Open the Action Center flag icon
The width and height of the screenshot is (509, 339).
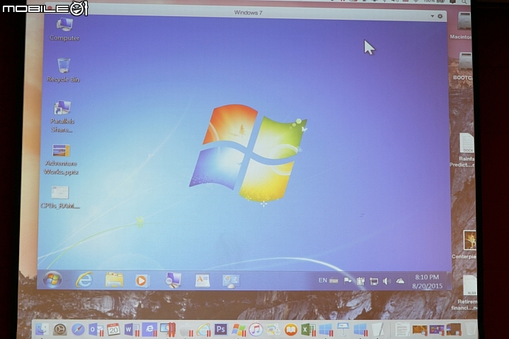point(347,280)
